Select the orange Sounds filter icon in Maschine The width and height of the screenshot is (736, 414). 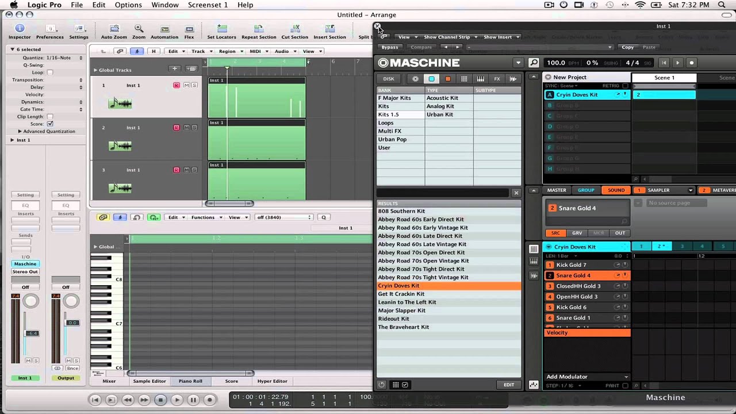(x=448, y=79)
